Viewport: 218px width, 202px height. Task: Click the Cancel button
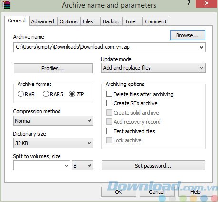(x=157, y=192)
